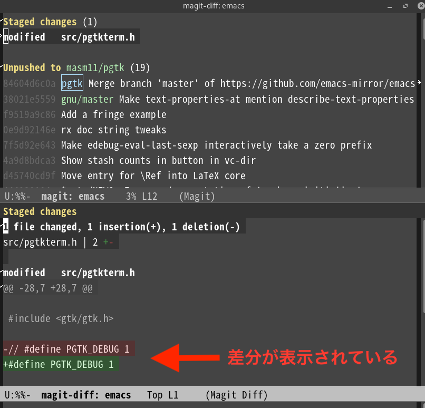Expand modified src/pgtkterm.h in status buffer
This screenshot has height=408, width=425.
(2, 36)
